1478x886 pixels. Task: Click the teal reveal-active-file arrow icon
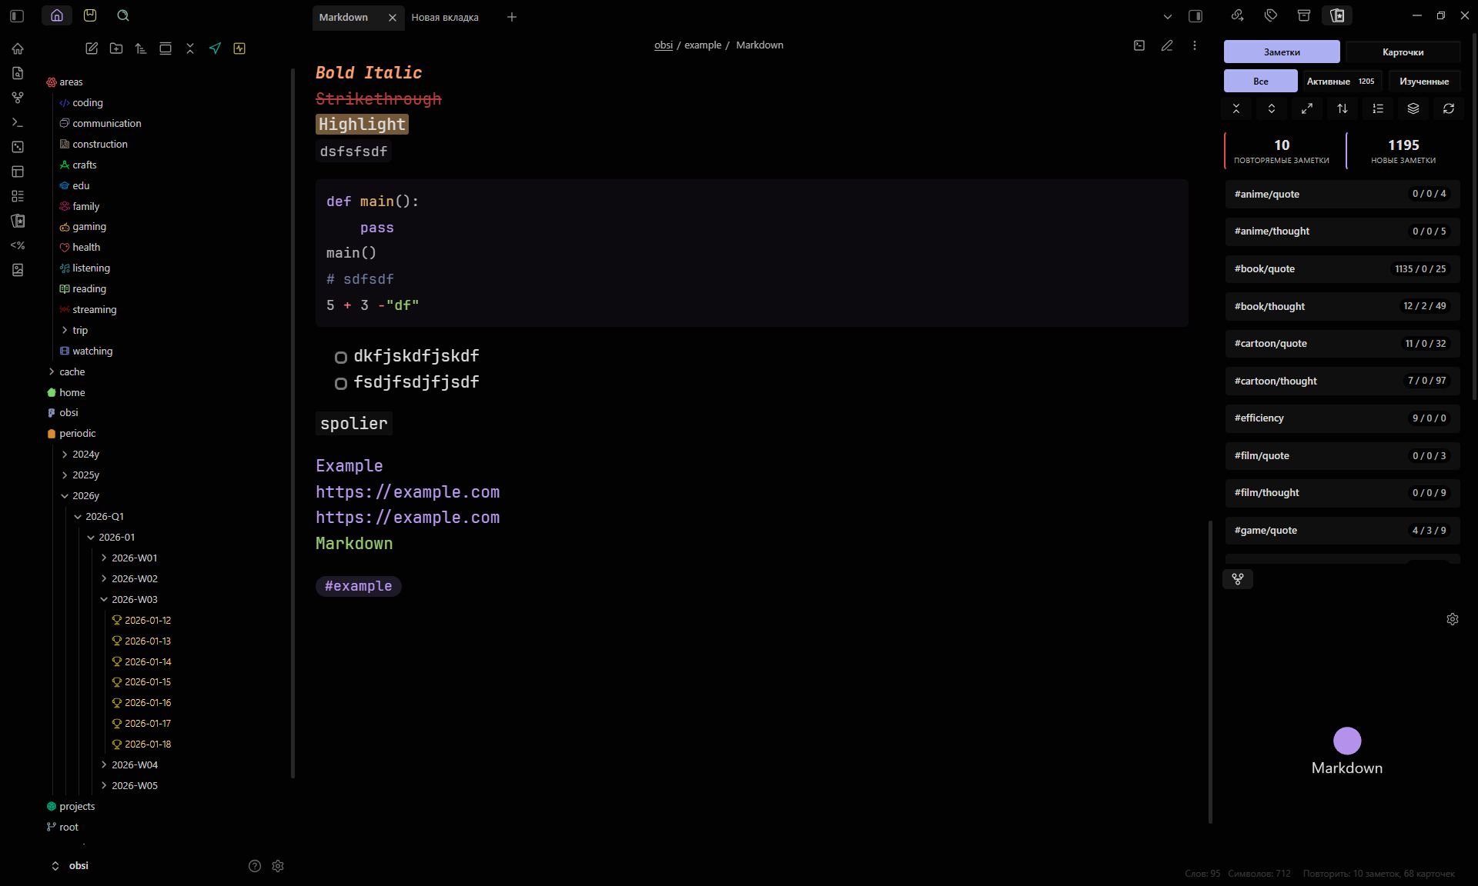click(215, 48)
